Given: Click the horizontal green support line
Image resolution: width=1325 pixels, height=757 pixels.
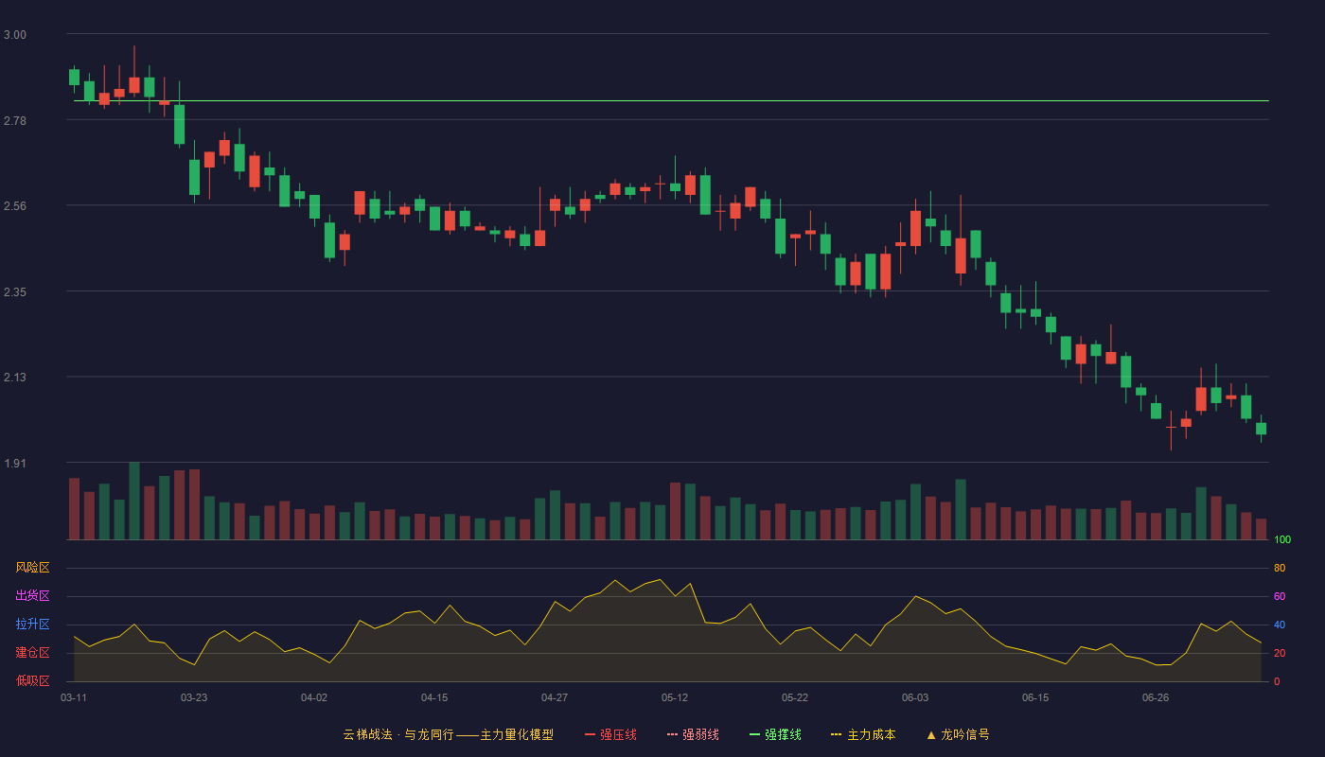Looking at the screenshot, I should point(671,100).
